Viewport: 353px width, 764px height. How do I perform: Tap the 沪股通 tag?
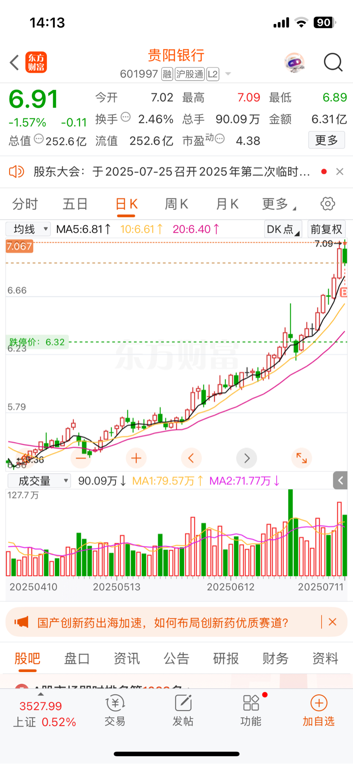189,74
